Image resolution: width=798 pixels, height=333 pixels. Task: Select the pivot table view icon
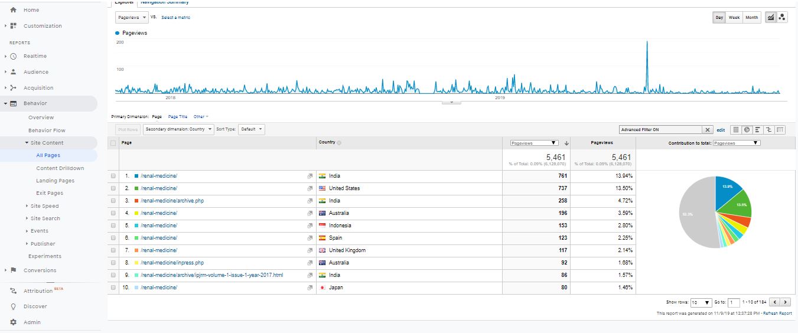[780, 130]
